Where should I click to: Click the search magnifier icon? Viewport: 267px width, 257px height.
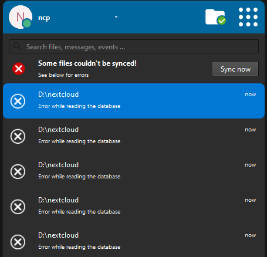(17, 46)
